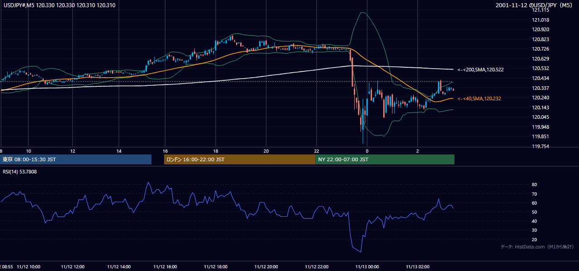Click the 11/12 10:00 time label
The height and width of the screenshot is (271, 579).
(29, 267)
